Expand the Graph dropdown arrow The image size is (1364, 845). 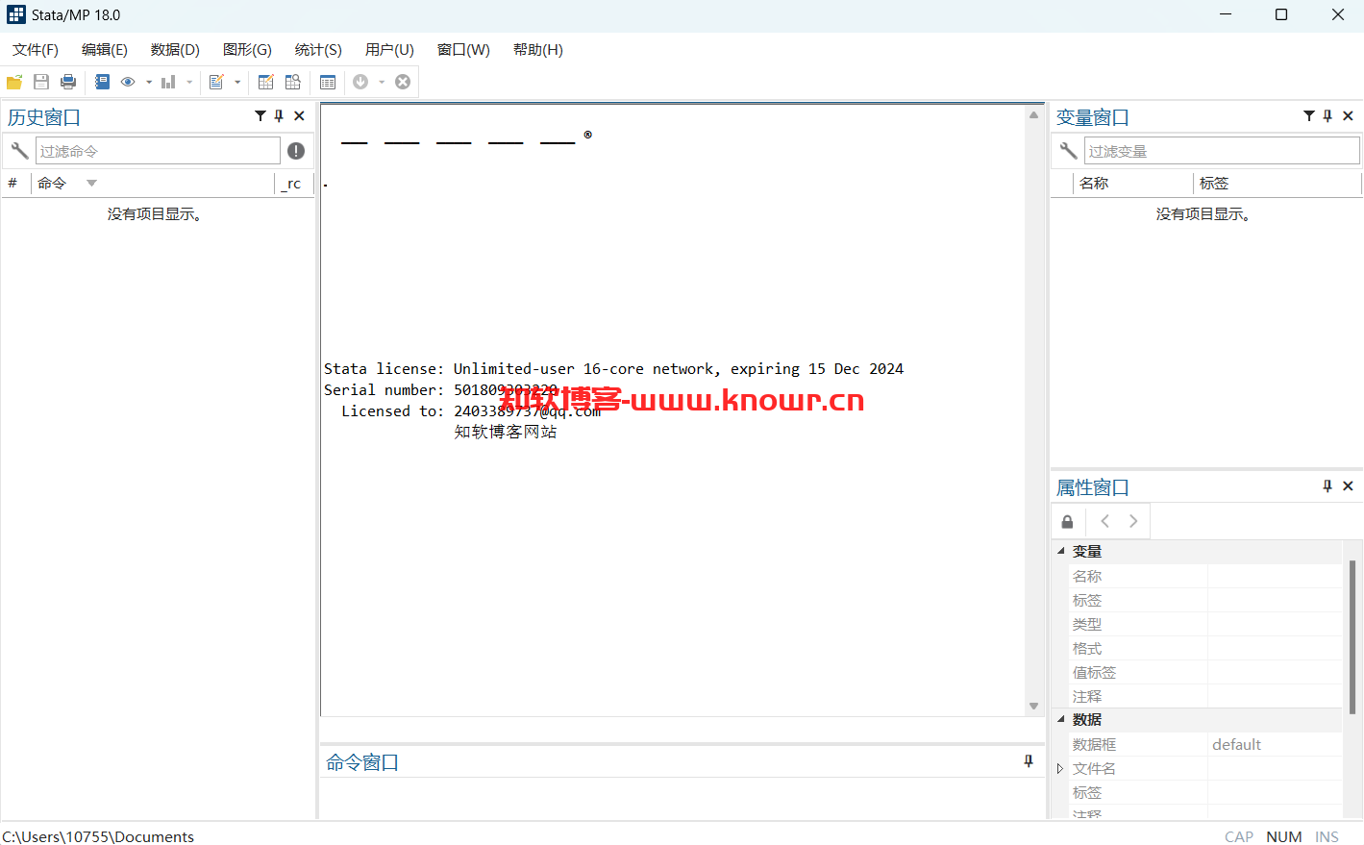coord(189,82)
